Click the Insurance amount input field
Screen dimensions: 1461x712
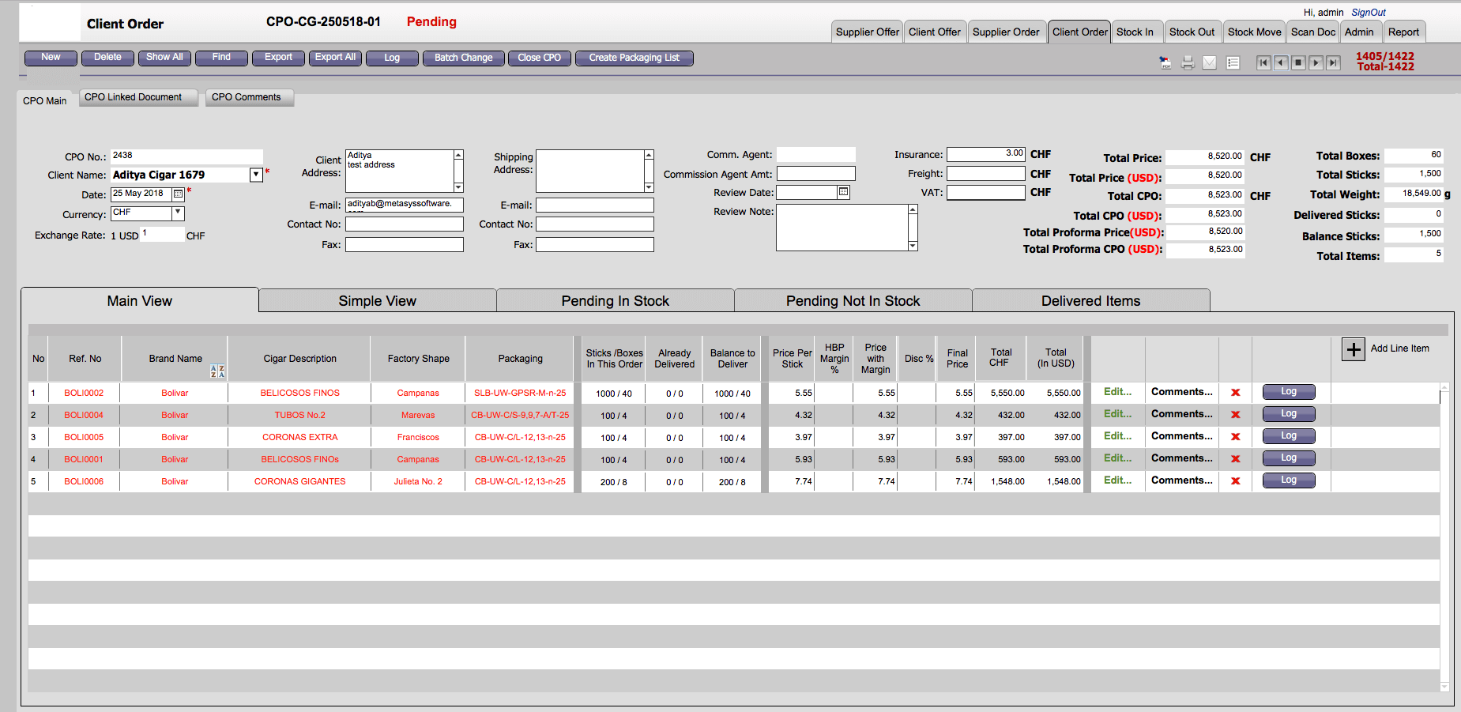coord(985,154)
